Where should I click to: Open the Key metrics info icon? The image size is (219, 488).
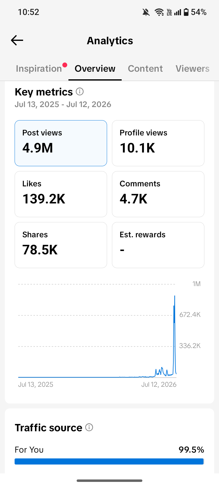tap(80, 91)
